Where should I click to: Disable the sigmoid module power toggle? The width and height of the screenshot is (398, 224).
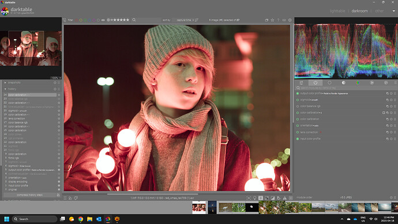tap(298, 100)
